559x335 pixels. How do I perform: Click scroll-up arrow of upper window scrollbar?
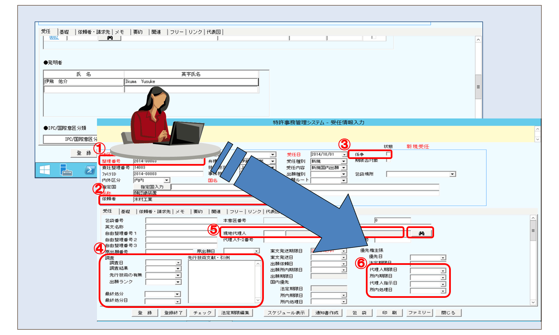point(478,40)
